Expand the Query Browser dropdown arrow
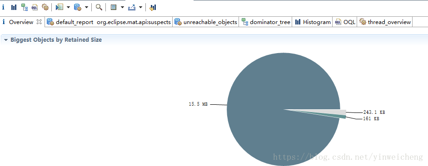 [x=86, y=7]
